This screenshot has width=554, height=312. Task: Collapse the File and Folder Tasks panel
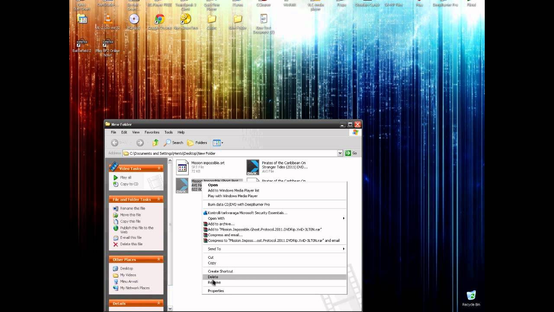(159, 199)
